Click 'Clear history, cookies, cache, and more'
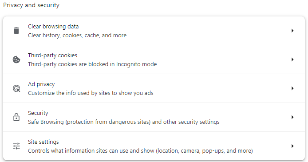 pos(77,36)
